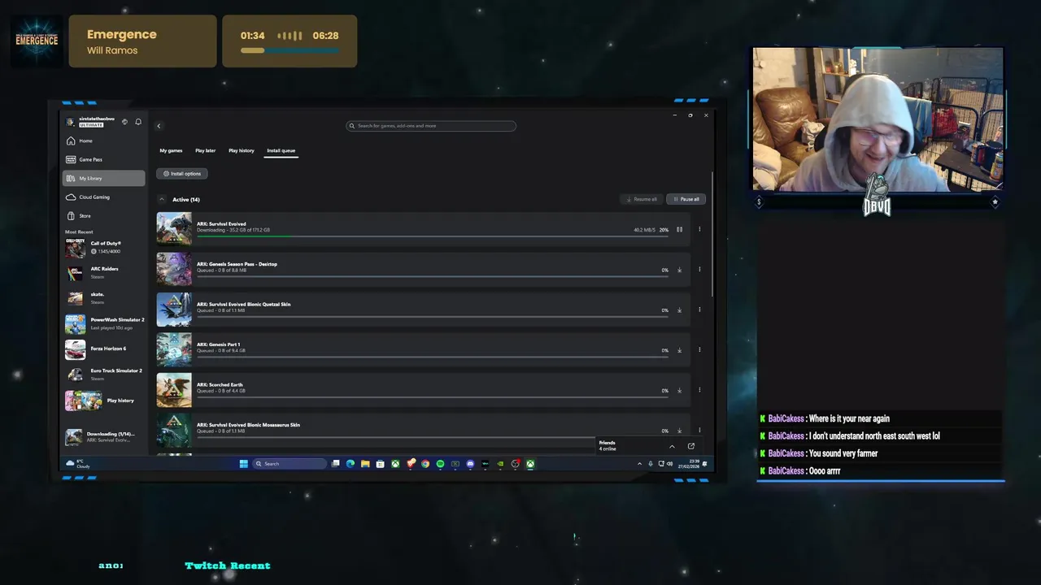Click the taskbar Search box
Screen dimensions: 1041x585
[290, 464]
